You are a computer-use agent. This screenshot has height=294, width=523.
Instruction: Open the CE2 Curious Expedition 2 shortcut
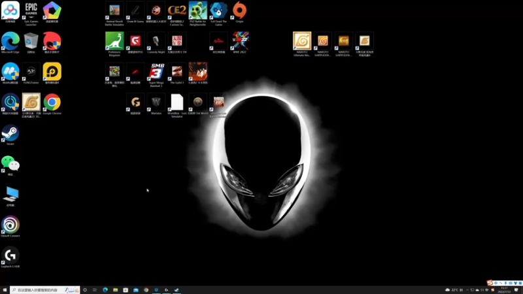(177, 14)
